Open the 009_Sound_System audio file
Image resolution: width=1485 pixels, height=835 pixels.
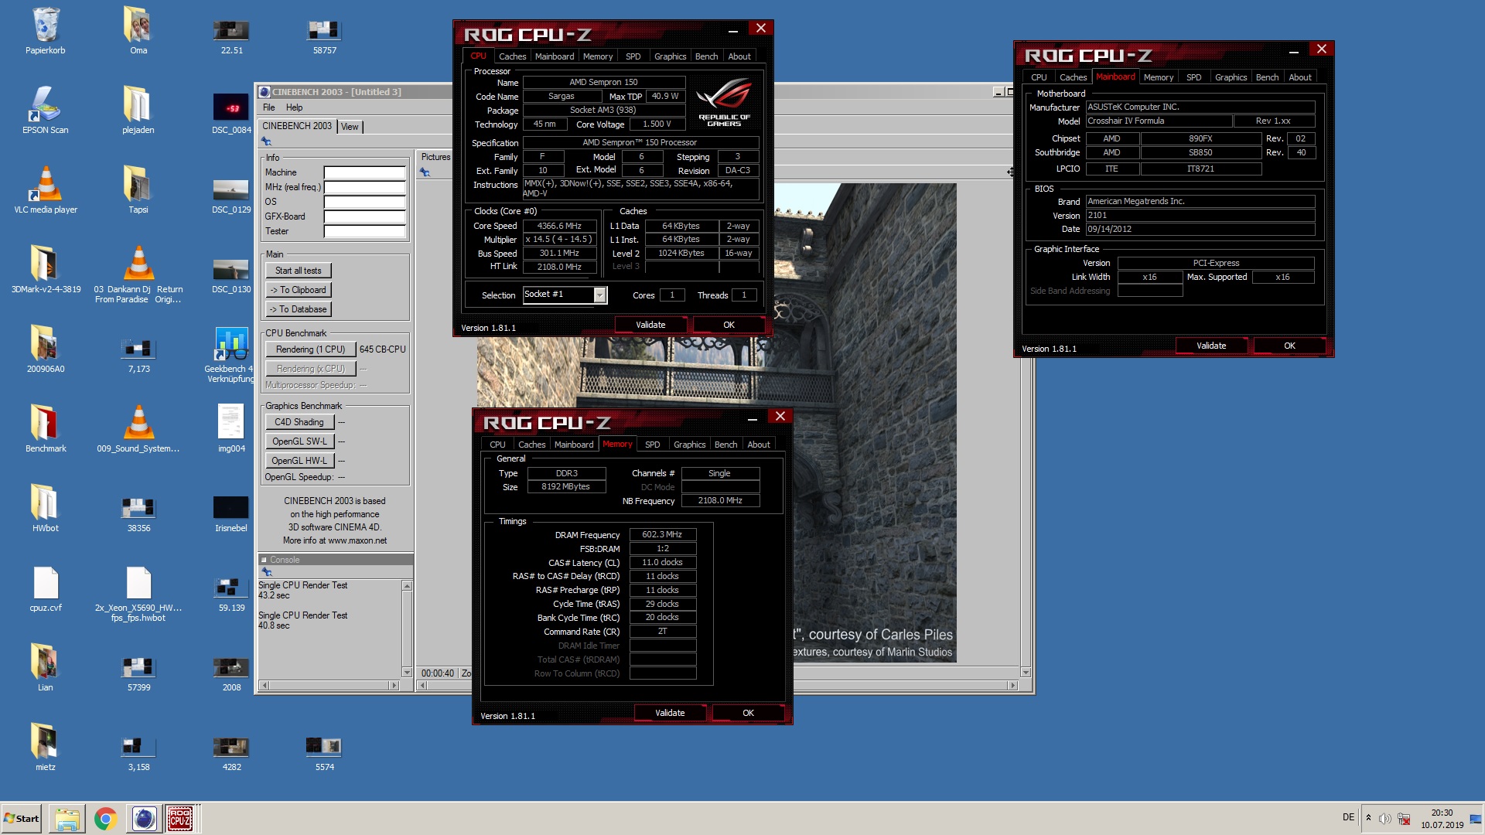point(138,429)
